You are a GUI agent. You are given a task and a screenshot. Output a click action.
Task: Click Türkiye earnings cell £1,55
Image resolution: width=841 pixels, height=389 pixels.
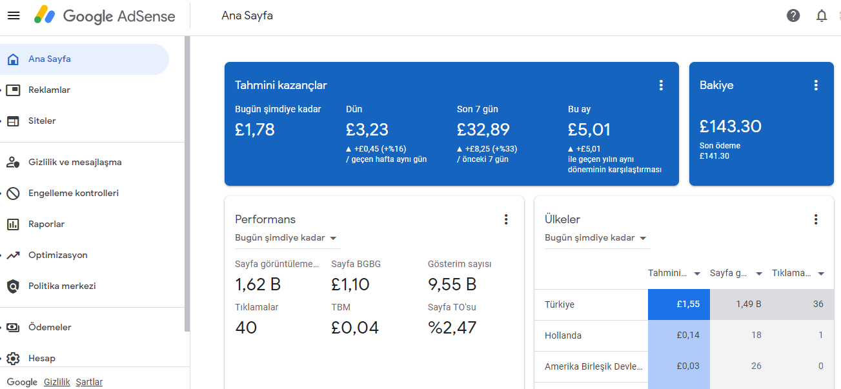(x=679, y=304)
